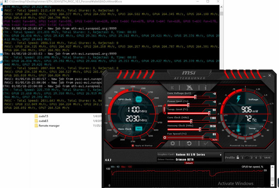The height and width of the screenshot is (188, 279).
Task: Select profile slot 3
Action: [x=251, y=158]
